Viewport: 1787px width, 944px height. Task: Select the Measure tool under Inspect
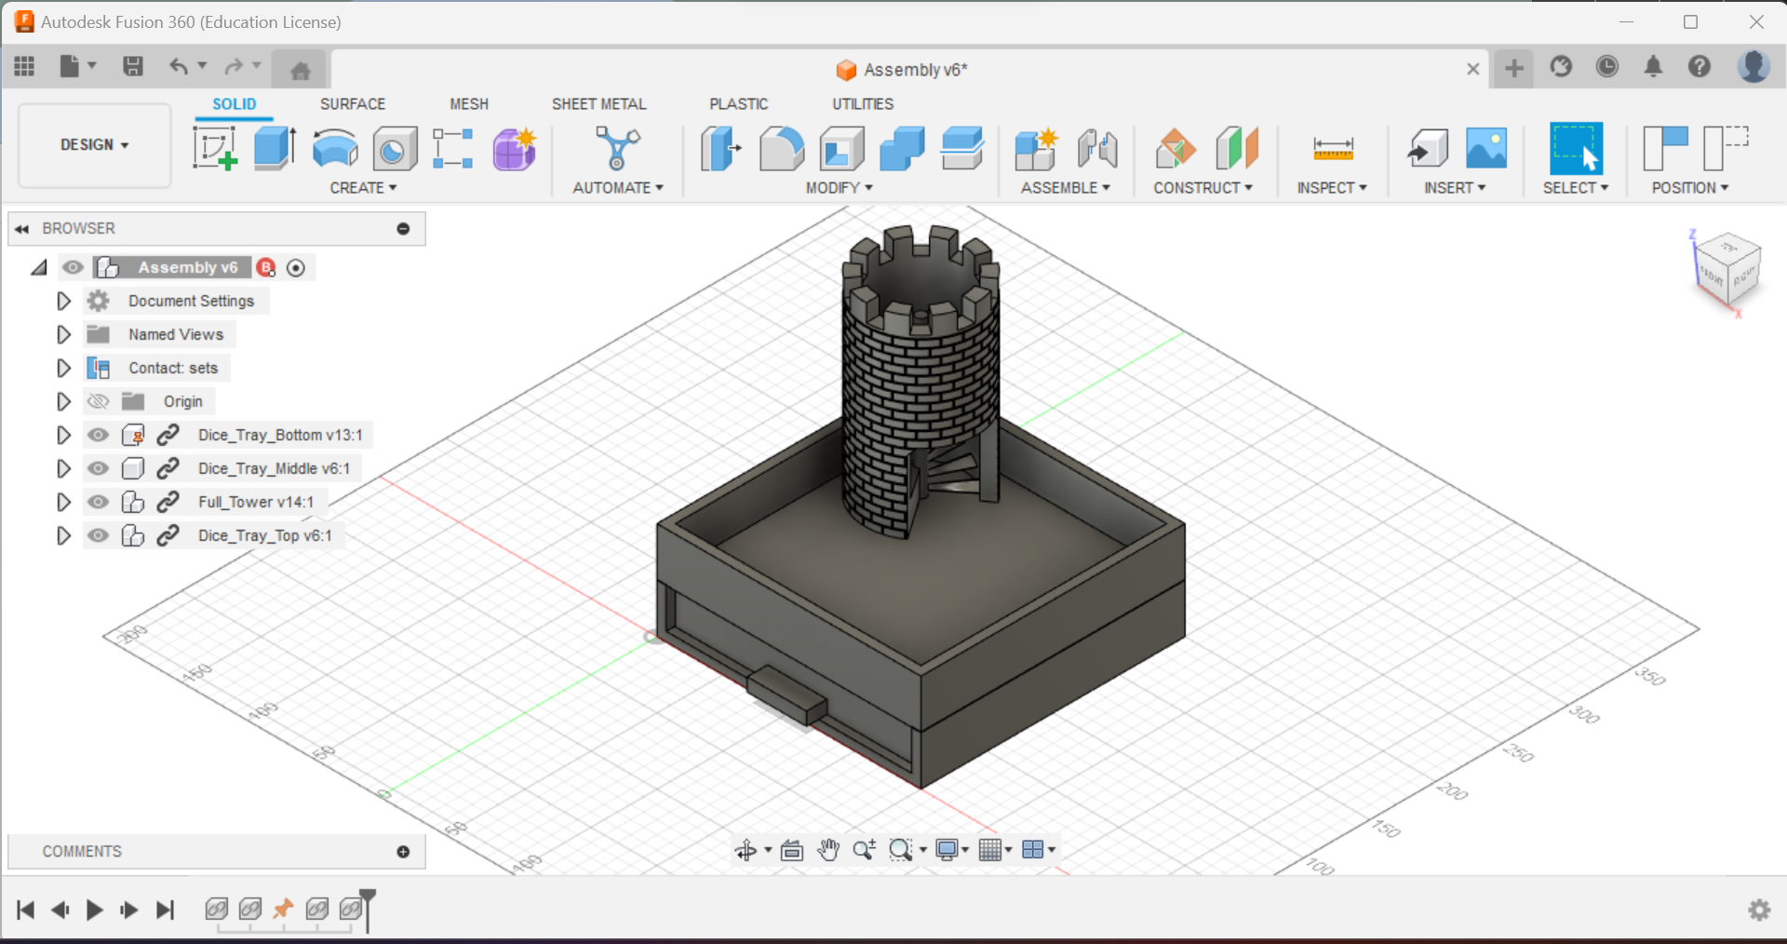click(x=1333, y=147)
